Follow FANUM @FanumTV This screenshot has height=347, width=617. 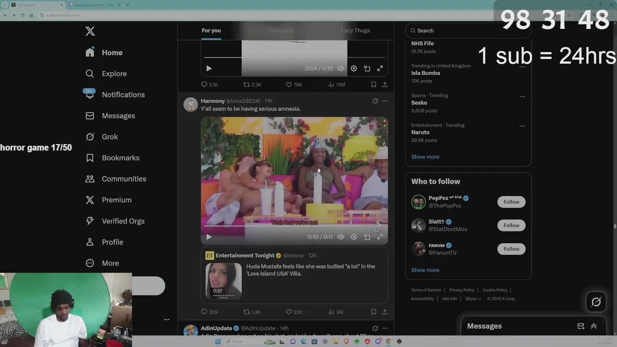coord(511,249)
